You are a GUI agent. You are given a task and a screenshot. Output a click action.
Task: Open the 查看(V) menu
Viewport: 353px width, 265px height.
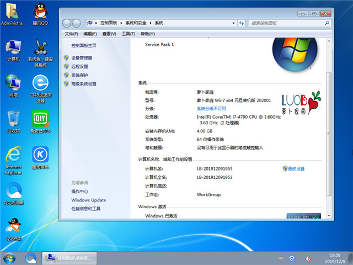coord(109,34)
